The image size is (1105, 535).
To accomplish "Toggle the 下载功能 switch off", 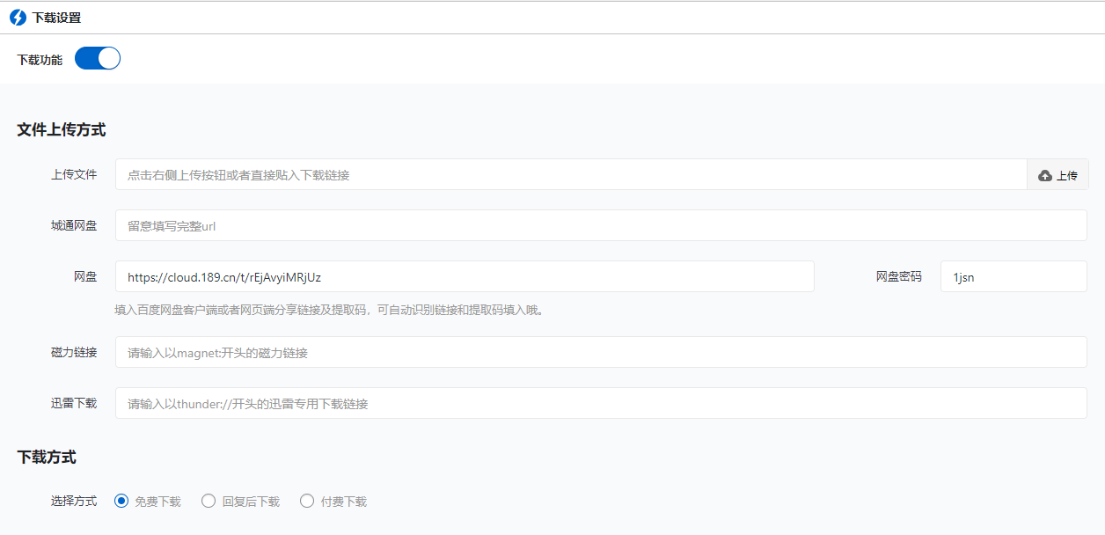I will tap(97, 59).
